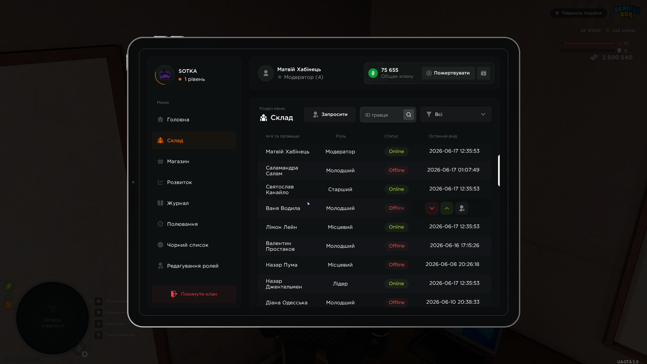647x364 pixels.
Task: Select the Склад sidebar item
Action: (194, 141)
